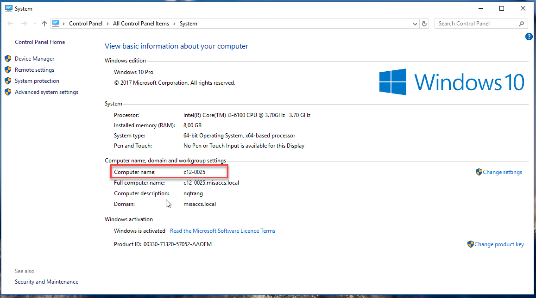The width and height of the screenshot is (536, 298).
Task: Click shield icon beside Change product key
Action: coord(471,244)
